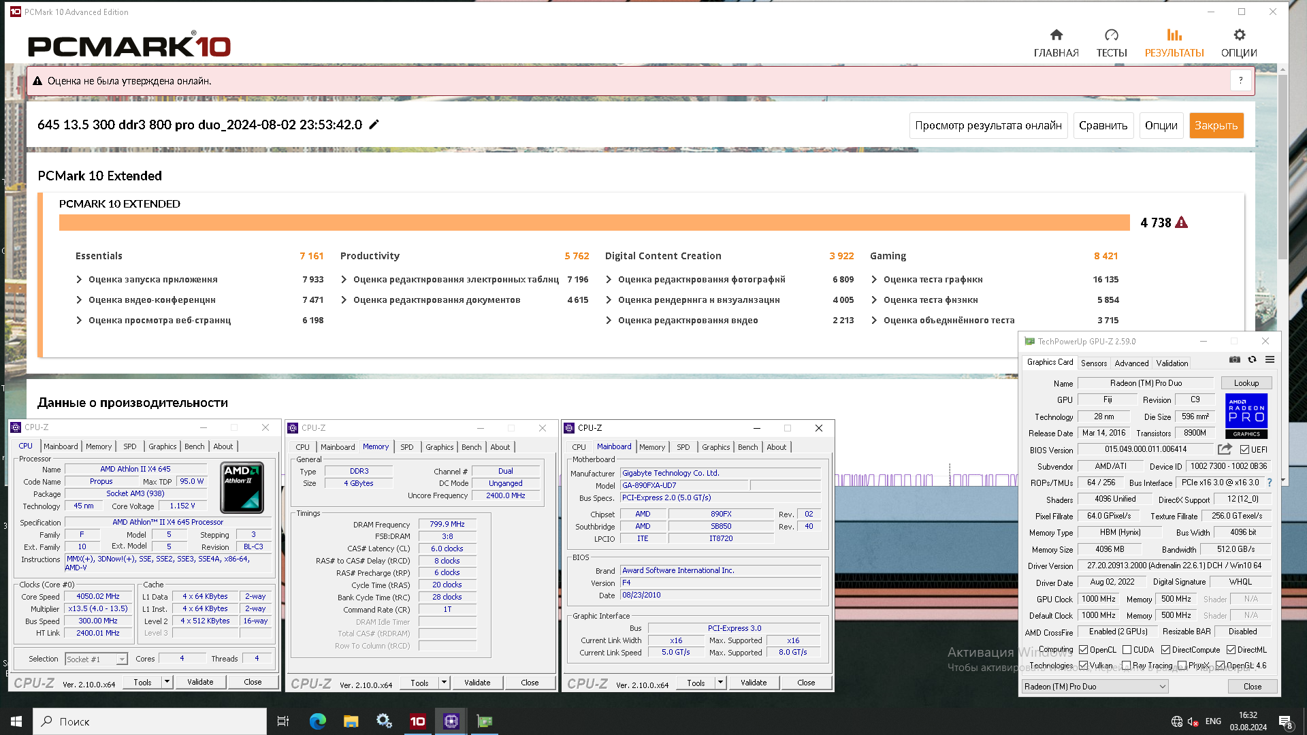Toggle the DirectML checkbox in GPU-Z
This screenshot has height=735, width=1307.
1231,650
